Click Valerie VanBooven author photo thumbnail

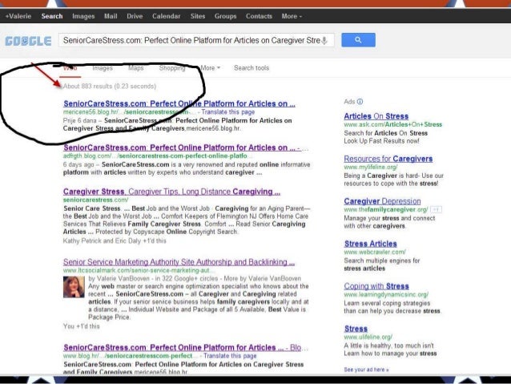coord(74,287)
